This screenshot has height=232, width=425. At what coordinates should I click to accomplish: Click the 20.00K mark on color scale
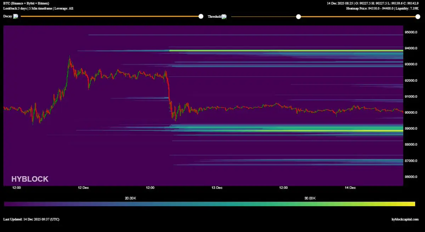click(x=130, y=198)
